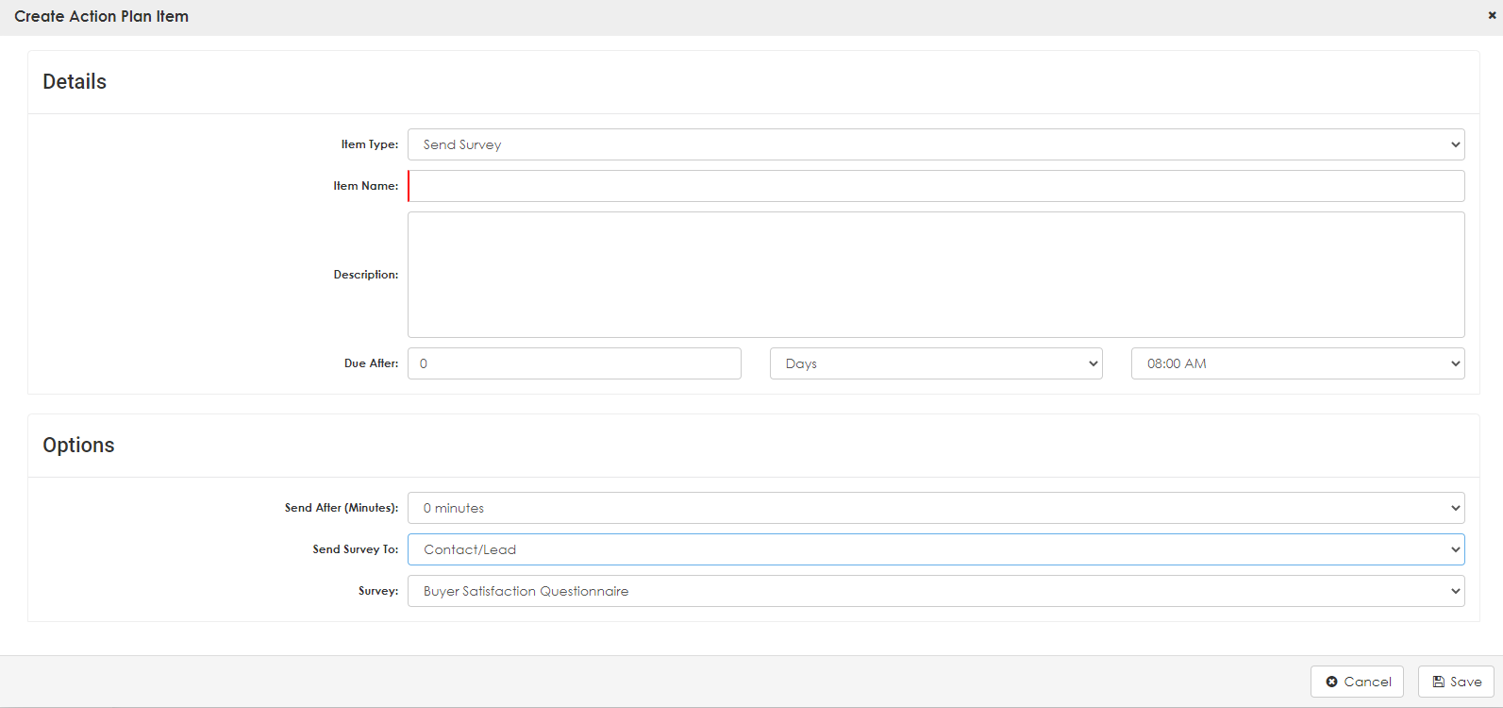Click the "Description:" field label

click(365, 275)
